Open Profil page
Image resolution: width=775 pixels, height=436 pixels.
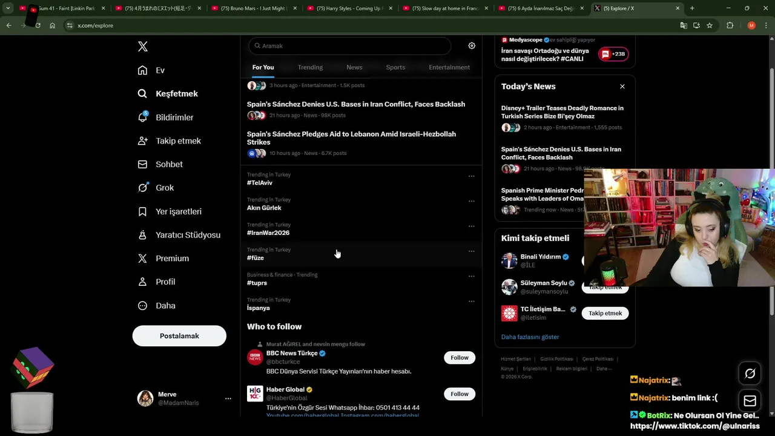(x=156, y=282)
